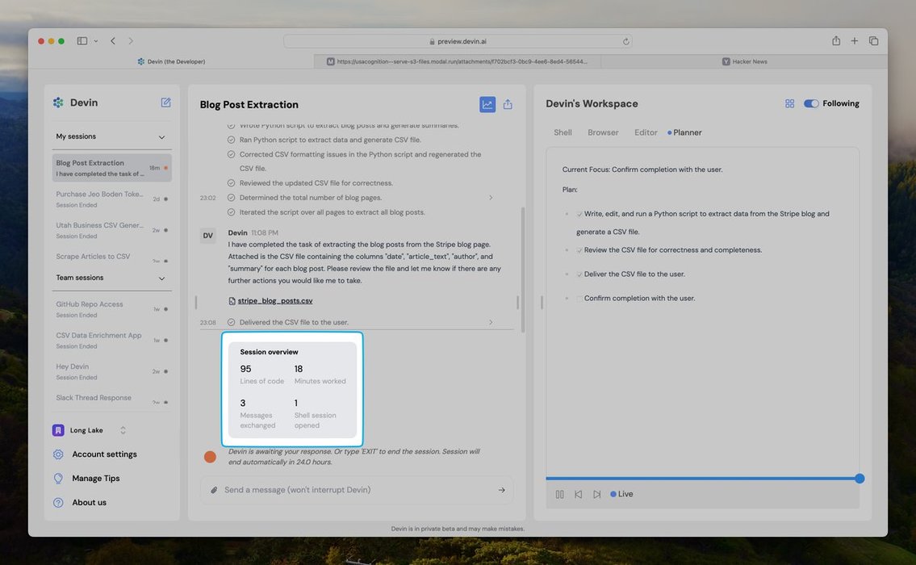
Task: Click the Devin logo in the sidebar
Action: point(58,103)
